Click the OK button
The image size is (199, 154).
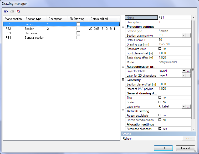[x=163, y=148]
